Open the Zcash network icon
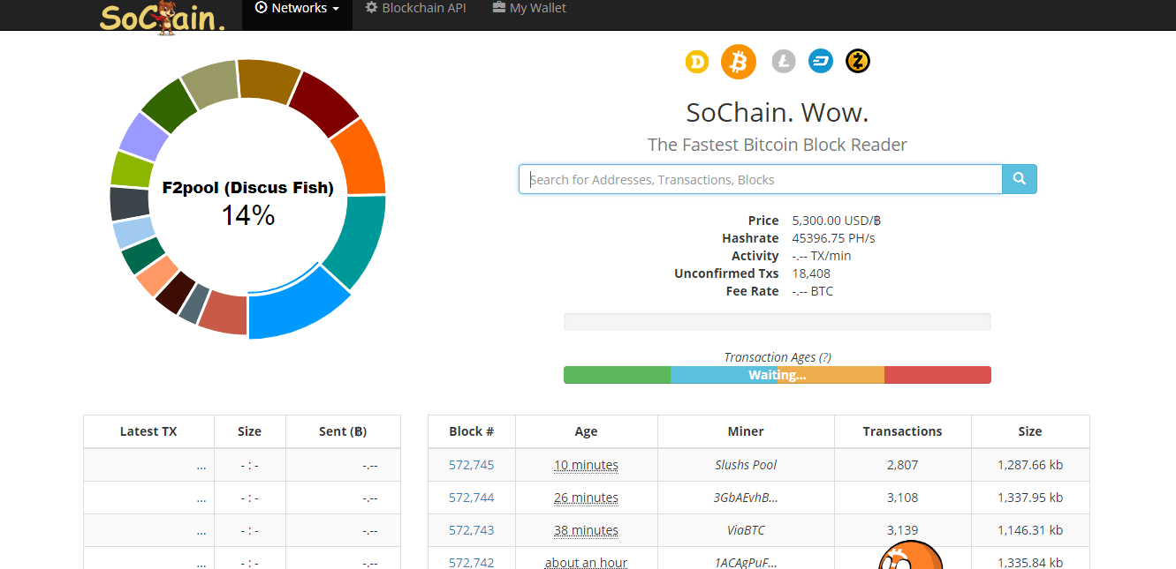 858,62
